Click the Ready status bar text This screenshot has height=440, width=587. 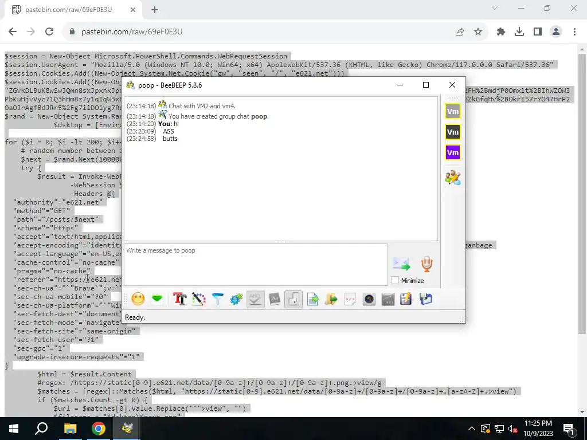pyautogui.click(x=135, y=317)
